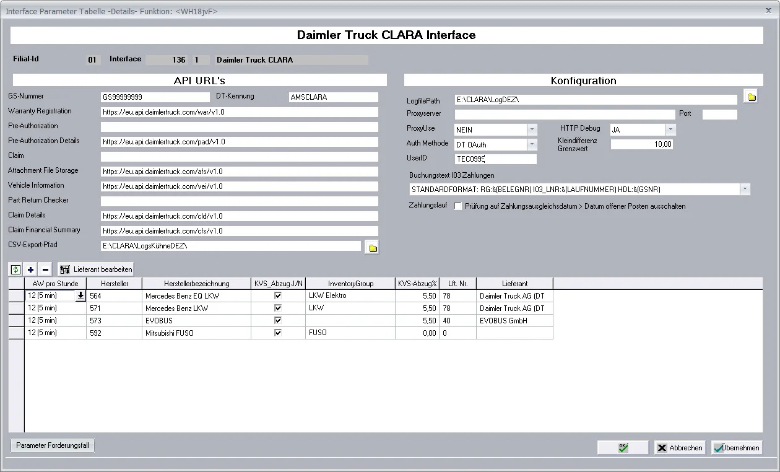Add a row with the plus icon
780x472 pixels.
point(31,269)
